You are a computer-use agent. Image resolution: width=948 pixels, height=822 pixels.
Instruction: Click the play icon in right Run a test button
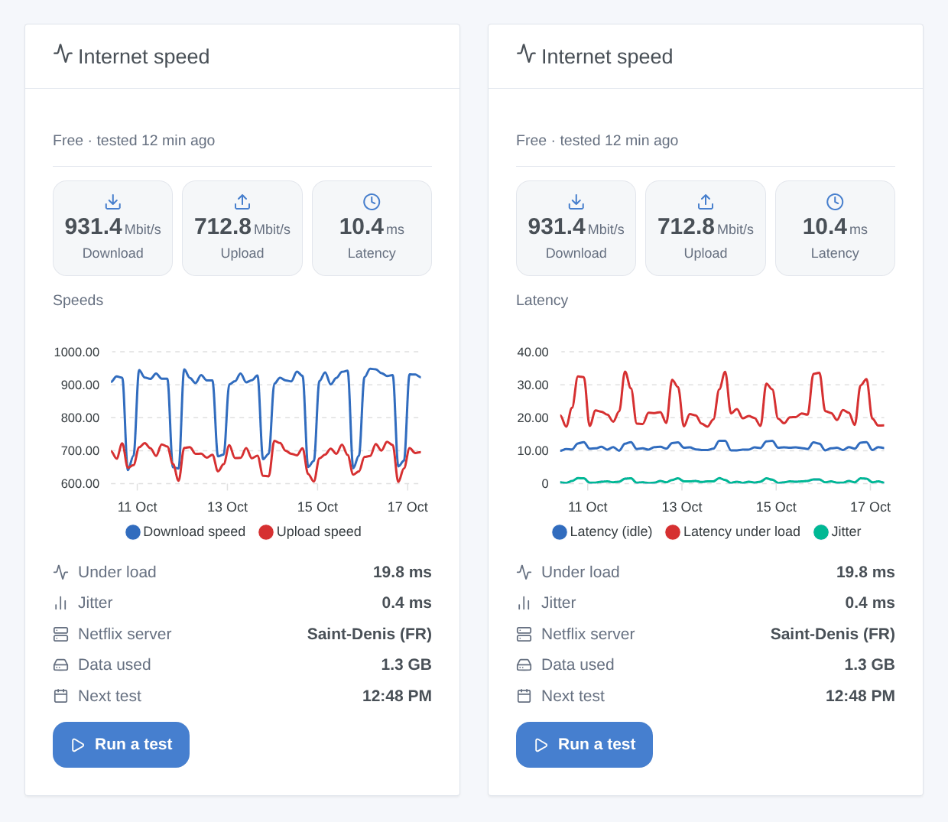[x=541, y=745]
